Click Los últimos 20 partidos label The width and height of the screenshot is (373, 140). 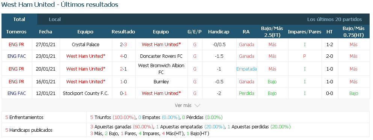[334, 20]
